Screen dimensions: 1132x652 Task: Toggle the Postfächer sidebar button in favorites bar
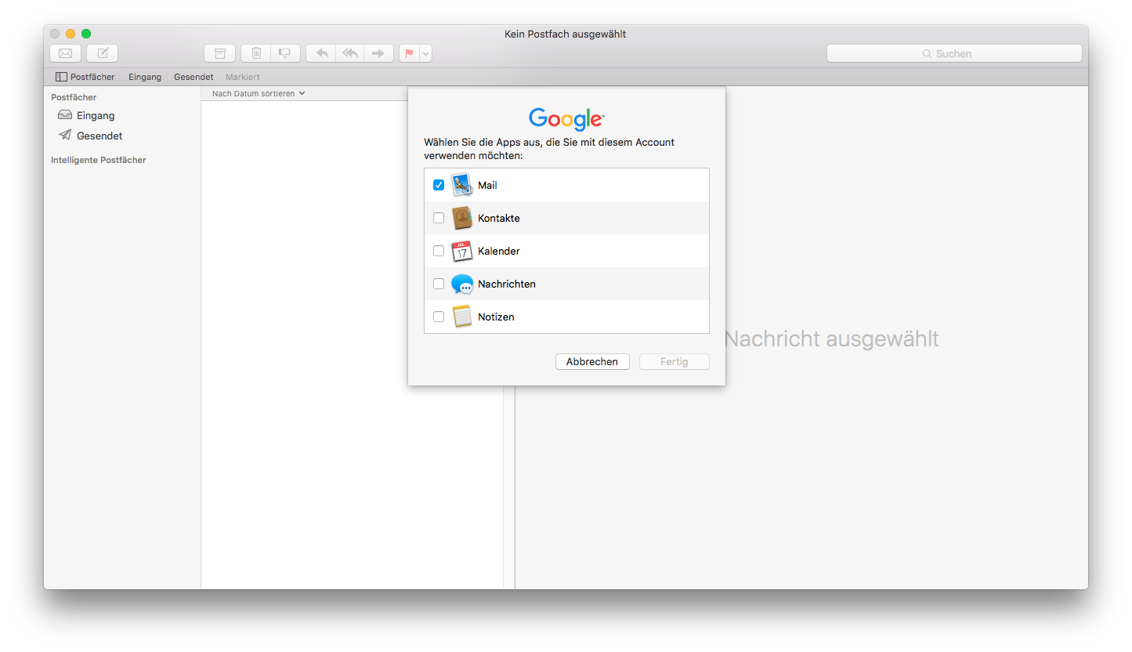click(x=85, y=77)
